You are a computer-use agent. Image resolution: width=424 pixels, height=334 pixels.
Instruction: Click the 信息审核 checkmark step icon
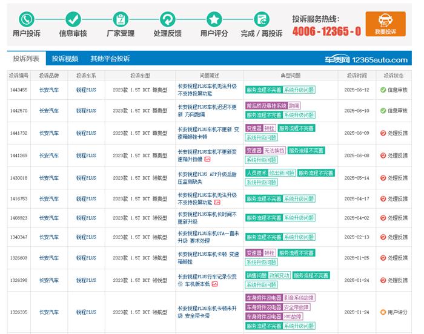click(73, 19)
